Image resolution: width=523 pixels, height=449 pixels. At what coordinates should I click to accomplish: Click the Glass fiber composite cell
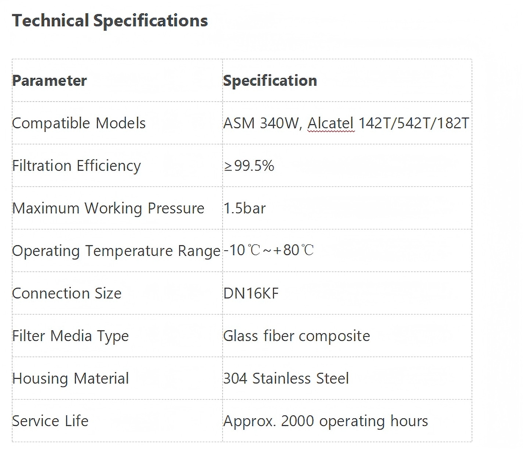coord(297,336)
